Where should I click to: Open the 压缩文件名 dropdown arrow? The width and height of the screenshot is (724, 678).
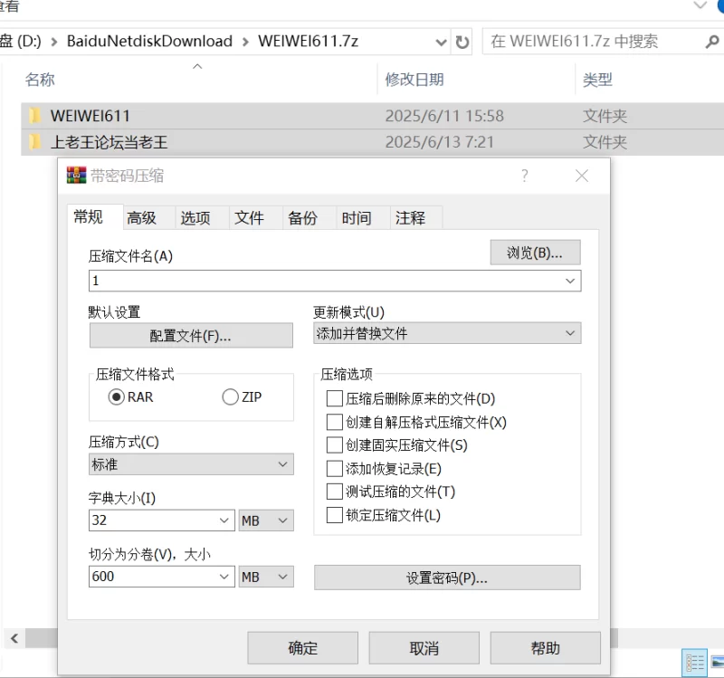[570, 281]
